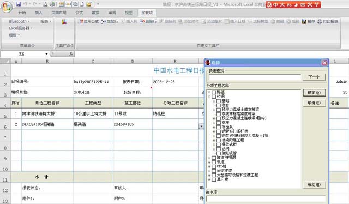349x204 pixels.
Task: Open the Office button menu
Action: coord(7,7)
